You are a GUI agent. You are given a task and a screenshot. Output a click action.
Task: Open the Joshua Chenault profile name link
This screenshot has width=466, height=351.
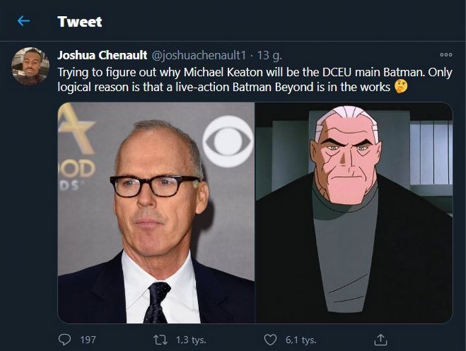coord(102,56)
